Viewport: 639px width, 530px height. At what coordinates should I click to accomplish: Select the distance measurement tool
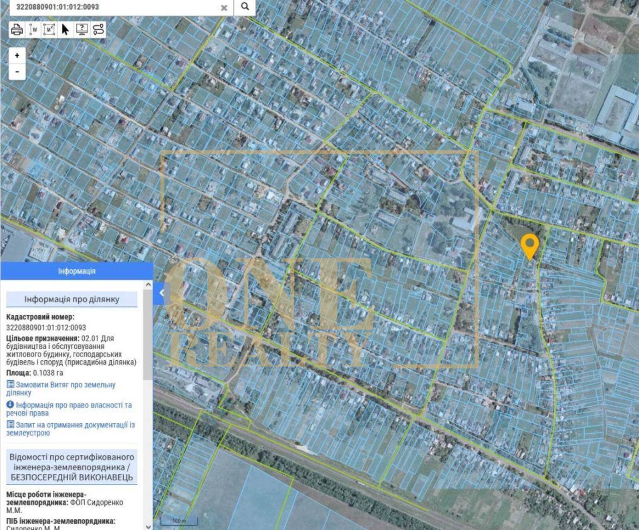(x=33, y=30)
